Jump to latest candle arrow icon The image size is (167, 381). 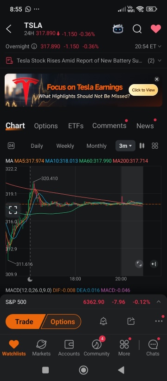click(154, 264)
